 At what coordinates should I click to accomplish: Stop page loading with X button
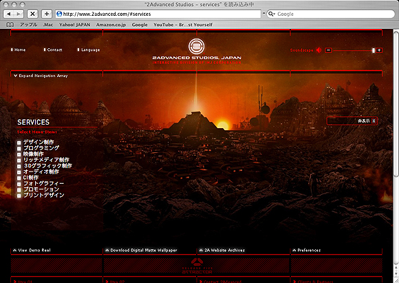[32, 14]
